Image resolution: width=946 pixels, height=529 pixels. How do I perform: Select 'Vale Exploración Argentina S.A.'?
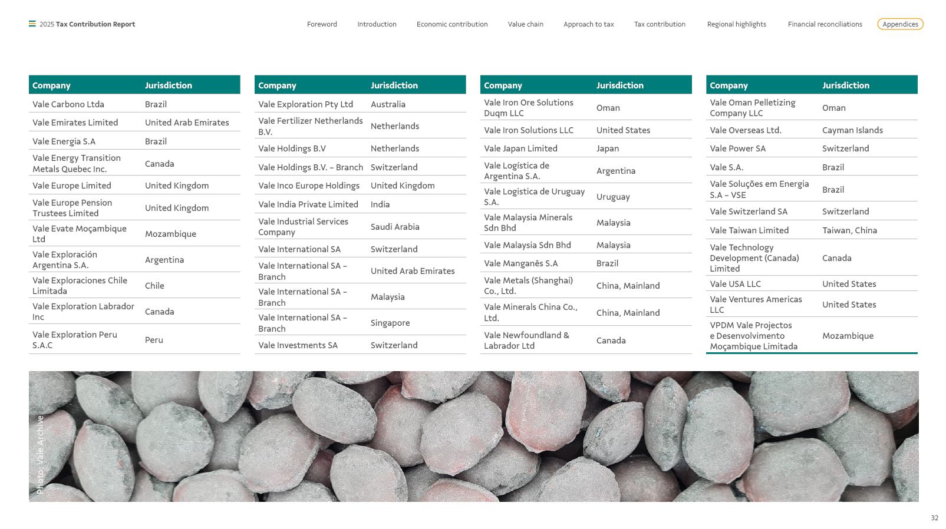pyautogui.click(x=65, y=260)
